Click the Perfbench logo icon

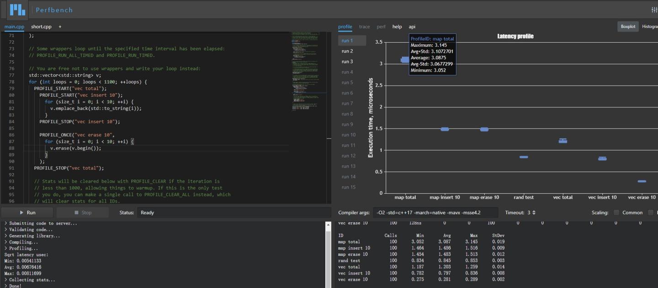pos(17,10)
